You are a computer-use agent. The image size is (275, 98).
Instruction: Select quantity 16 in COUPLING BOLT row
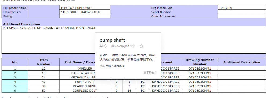pos(129,91)
